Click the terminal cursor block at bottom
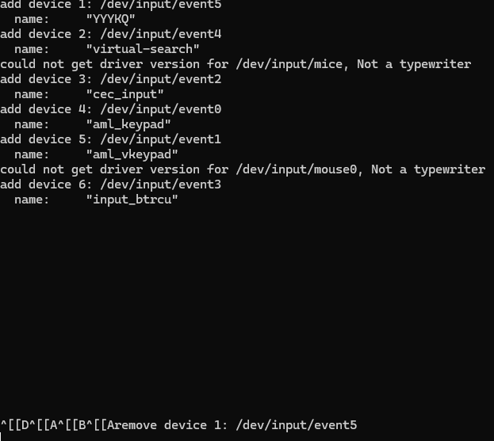 [x=1, y=437]
